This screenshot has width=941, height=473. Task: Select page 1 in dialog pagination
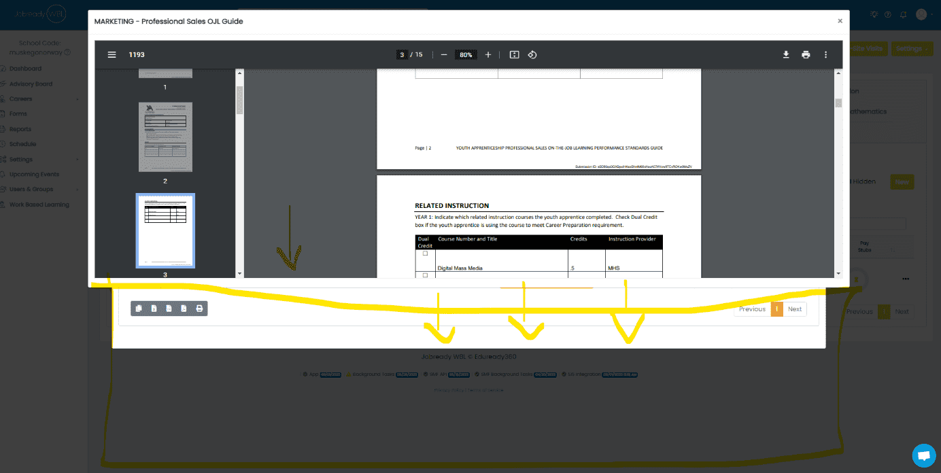point(776,309)
